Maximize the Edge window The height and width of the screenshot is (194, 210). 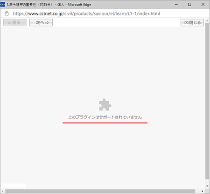coord(189,5)
